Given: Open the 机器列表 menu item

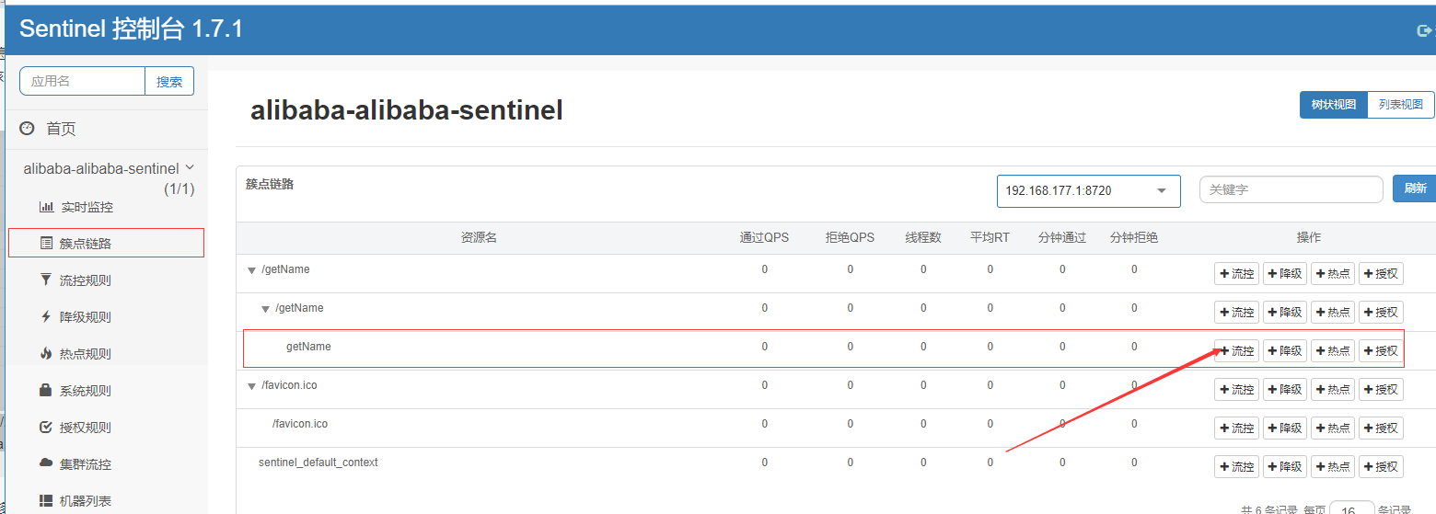Looking at the screenshot, I should 85,501.
